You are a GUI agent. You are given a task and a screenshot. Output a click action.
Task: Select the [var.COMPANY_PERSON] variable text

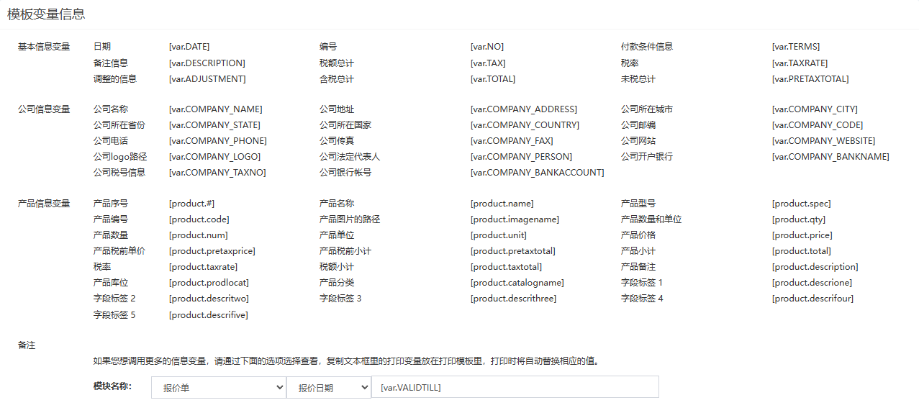coord(522,157)
